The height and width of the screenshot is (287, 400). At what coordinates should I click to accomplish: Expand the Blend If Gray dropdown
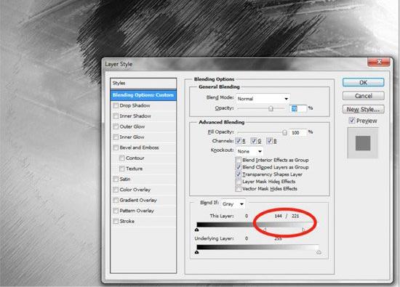(233, 203)
